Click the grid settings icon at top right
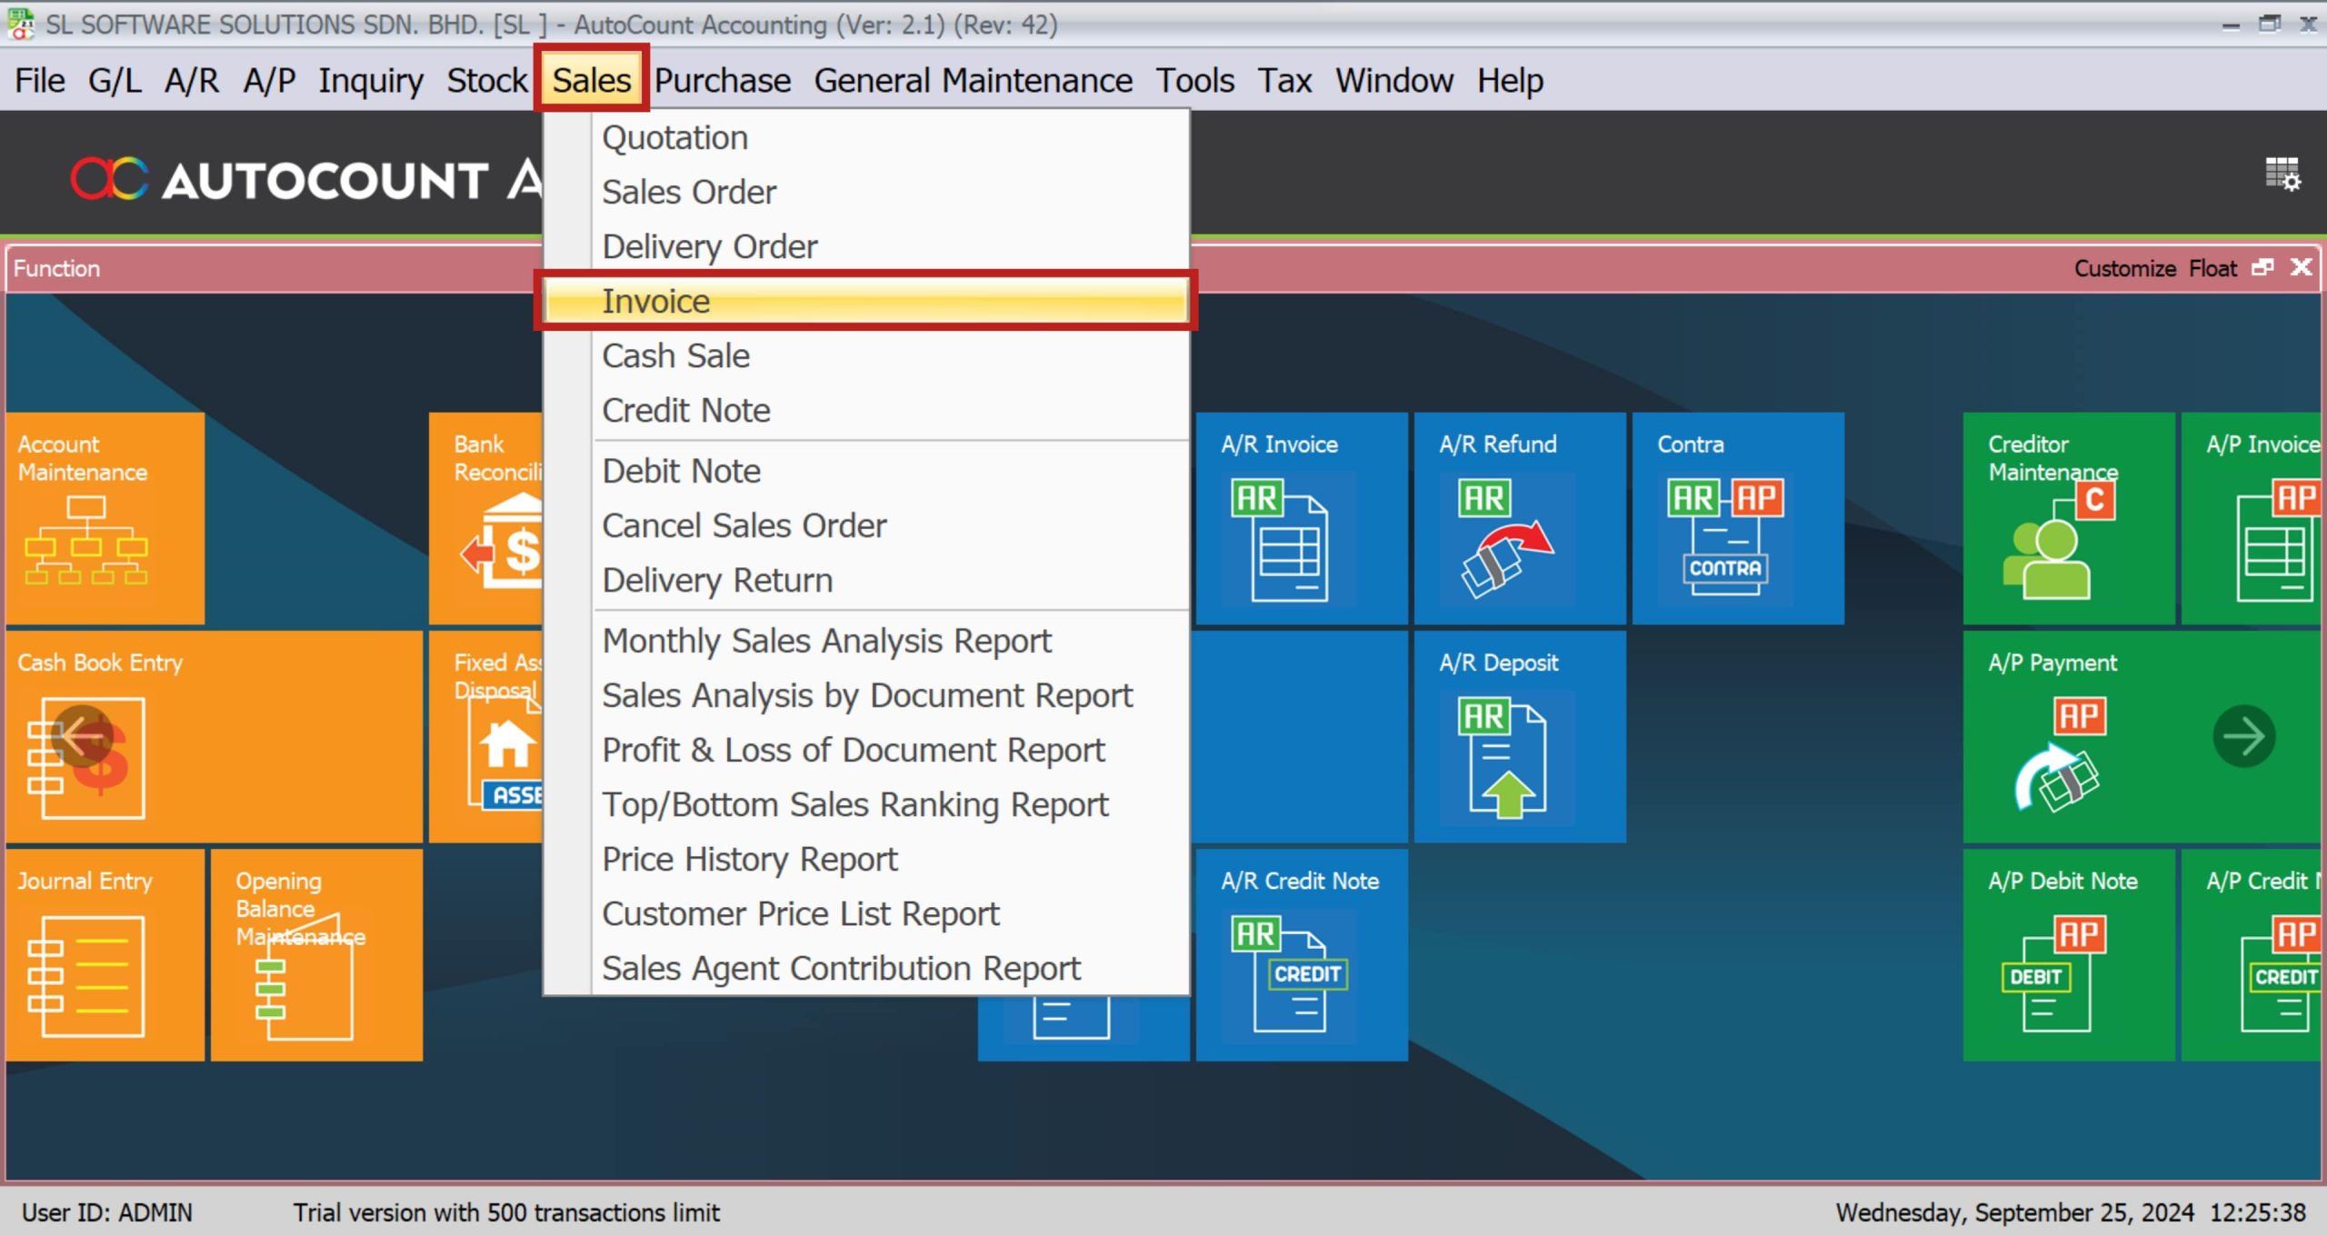This screenshot has width=2327, height=1236. click(2282, 174)
